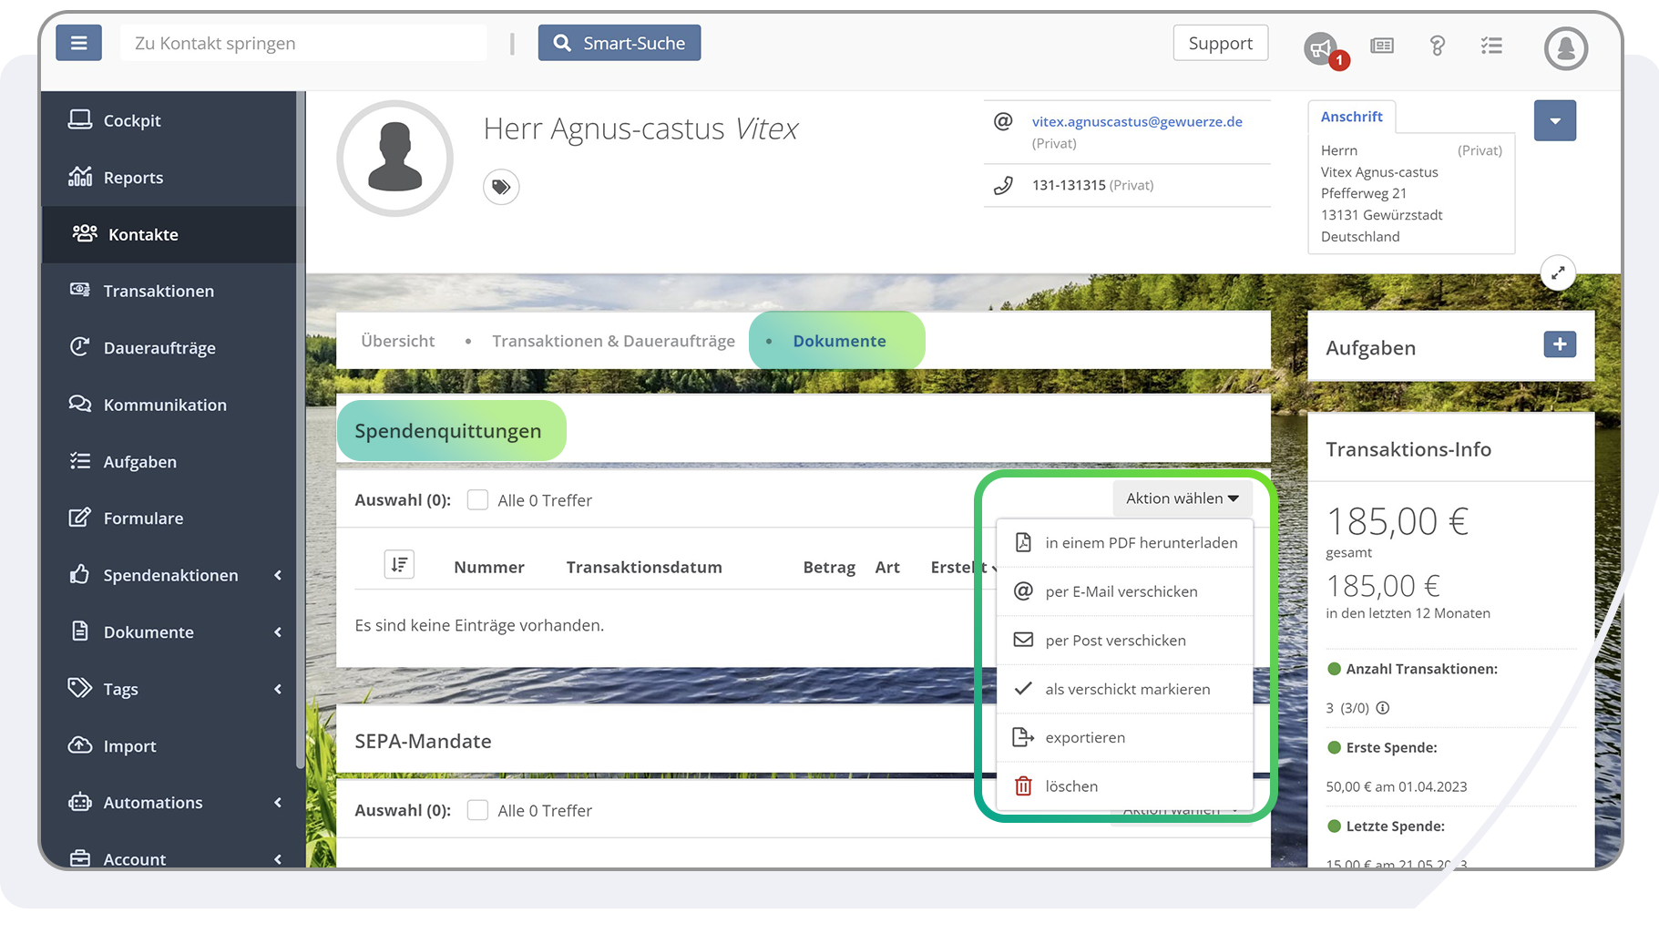1659x934 pixels.
Task: Click the phone number 131-131315
Action: [1069, 185]
